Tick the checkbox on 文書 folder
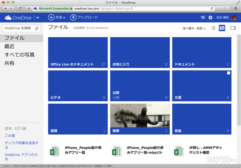 (229, 73)
